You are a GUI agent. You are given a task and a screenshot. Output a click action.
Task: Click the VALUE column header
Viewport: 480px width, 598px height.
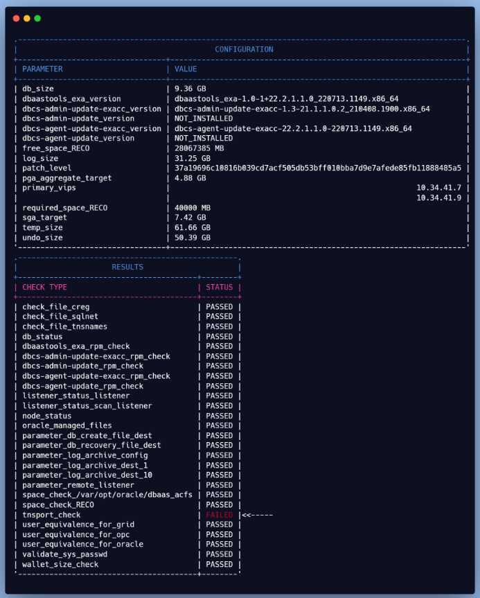[186, 69]
